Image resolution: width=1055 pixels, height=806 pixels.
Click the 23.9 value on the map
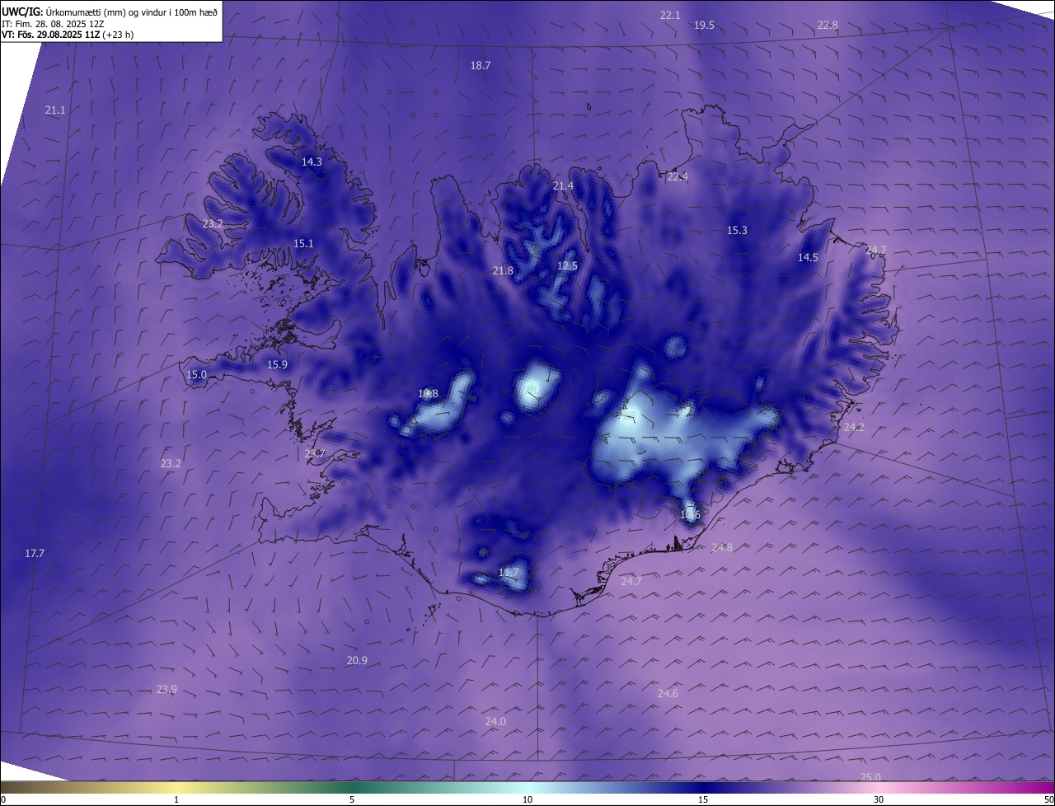166,690
